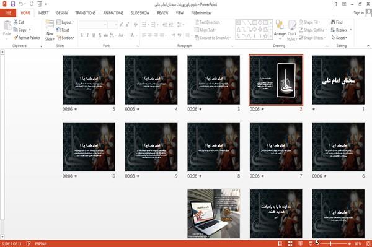The image size is (372, 247).
Task: Toggle Strikethrough formatting
Action: [x=106, y=35]
